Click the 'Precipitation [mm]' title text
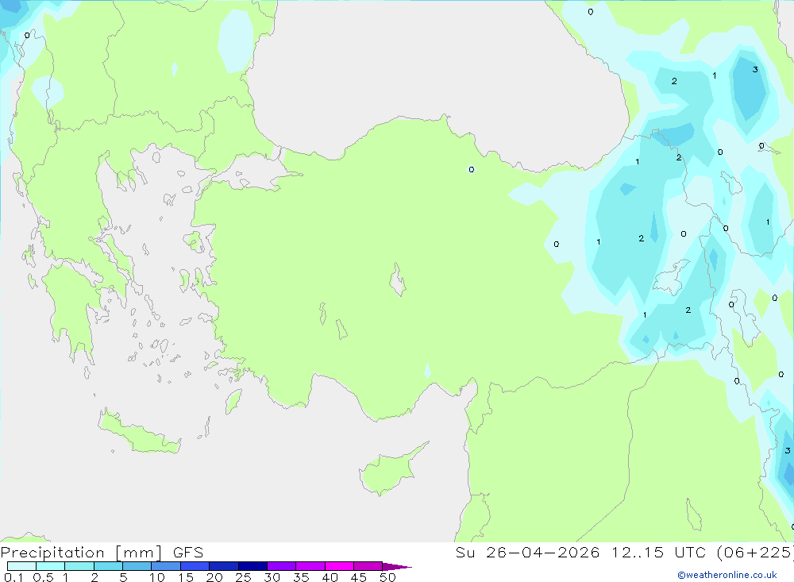 coord(81,552)
